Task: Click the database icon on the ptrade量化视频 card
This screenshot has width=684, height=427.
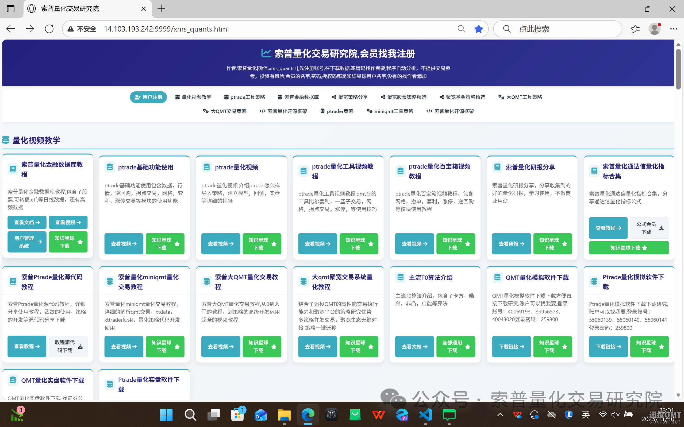Action: pos(206,167)
